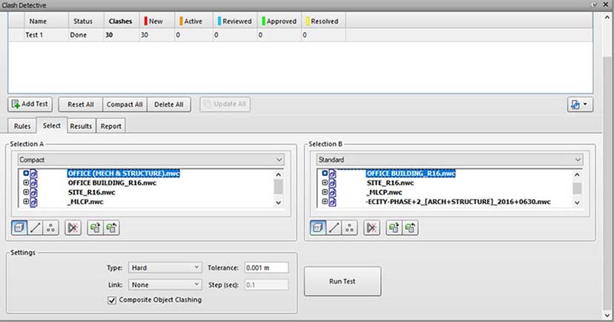Sort by the Name column header

point(47,22)
